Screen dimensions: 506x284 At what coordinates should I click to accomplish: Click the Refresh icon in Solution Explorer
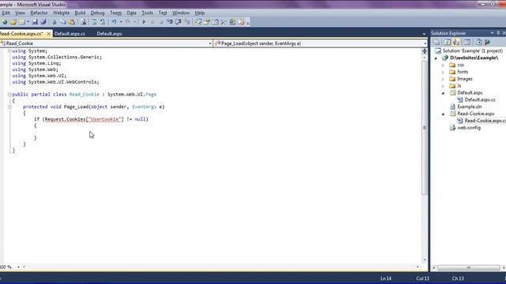click(447, 42)
